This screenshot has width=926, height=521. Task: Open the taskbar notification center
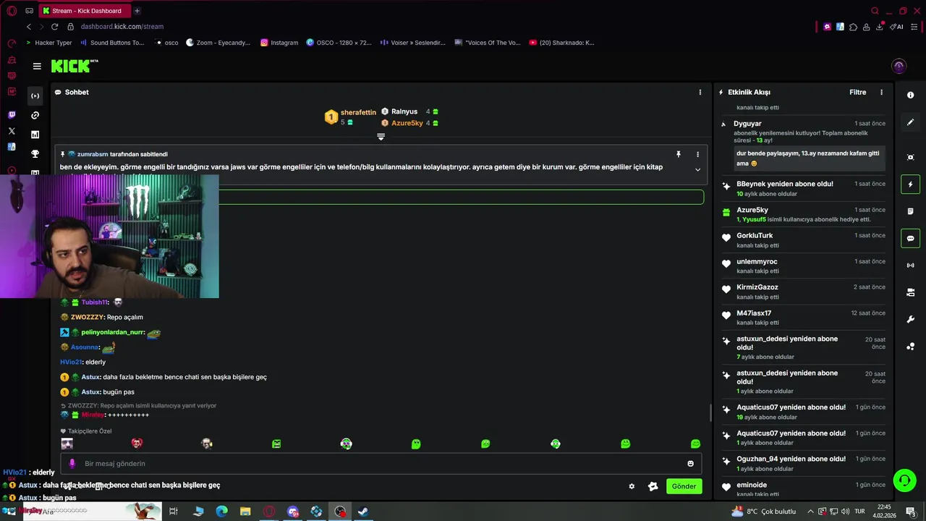(x=911, y=512)
